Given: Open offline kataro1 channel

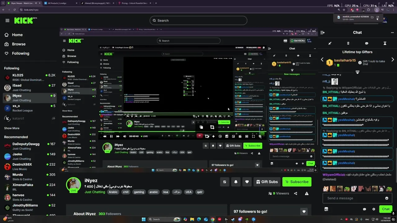Looking at the screenshot, I should 30,118.
